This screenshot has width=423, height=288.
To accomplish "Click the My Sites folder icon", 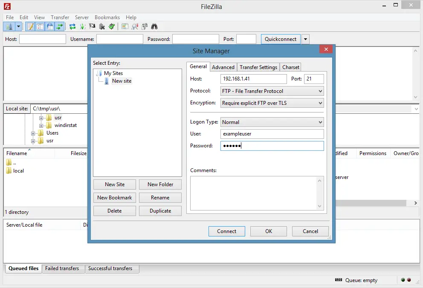I will [x=99, y=73].
